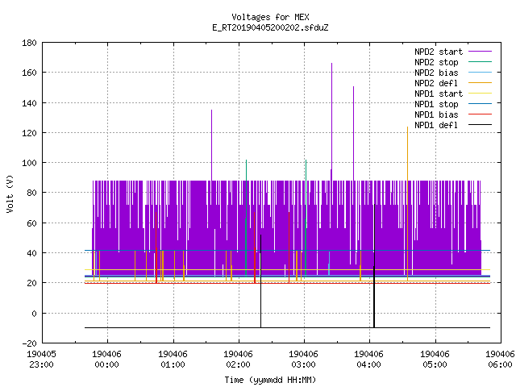Screen dimensions: 516x387
Task: Click the y-axis tick value 160
Action: tap(29, 73)
